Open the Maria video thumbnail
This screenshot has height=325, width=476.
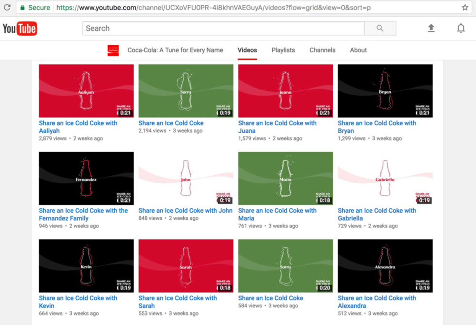coord(285,178)
